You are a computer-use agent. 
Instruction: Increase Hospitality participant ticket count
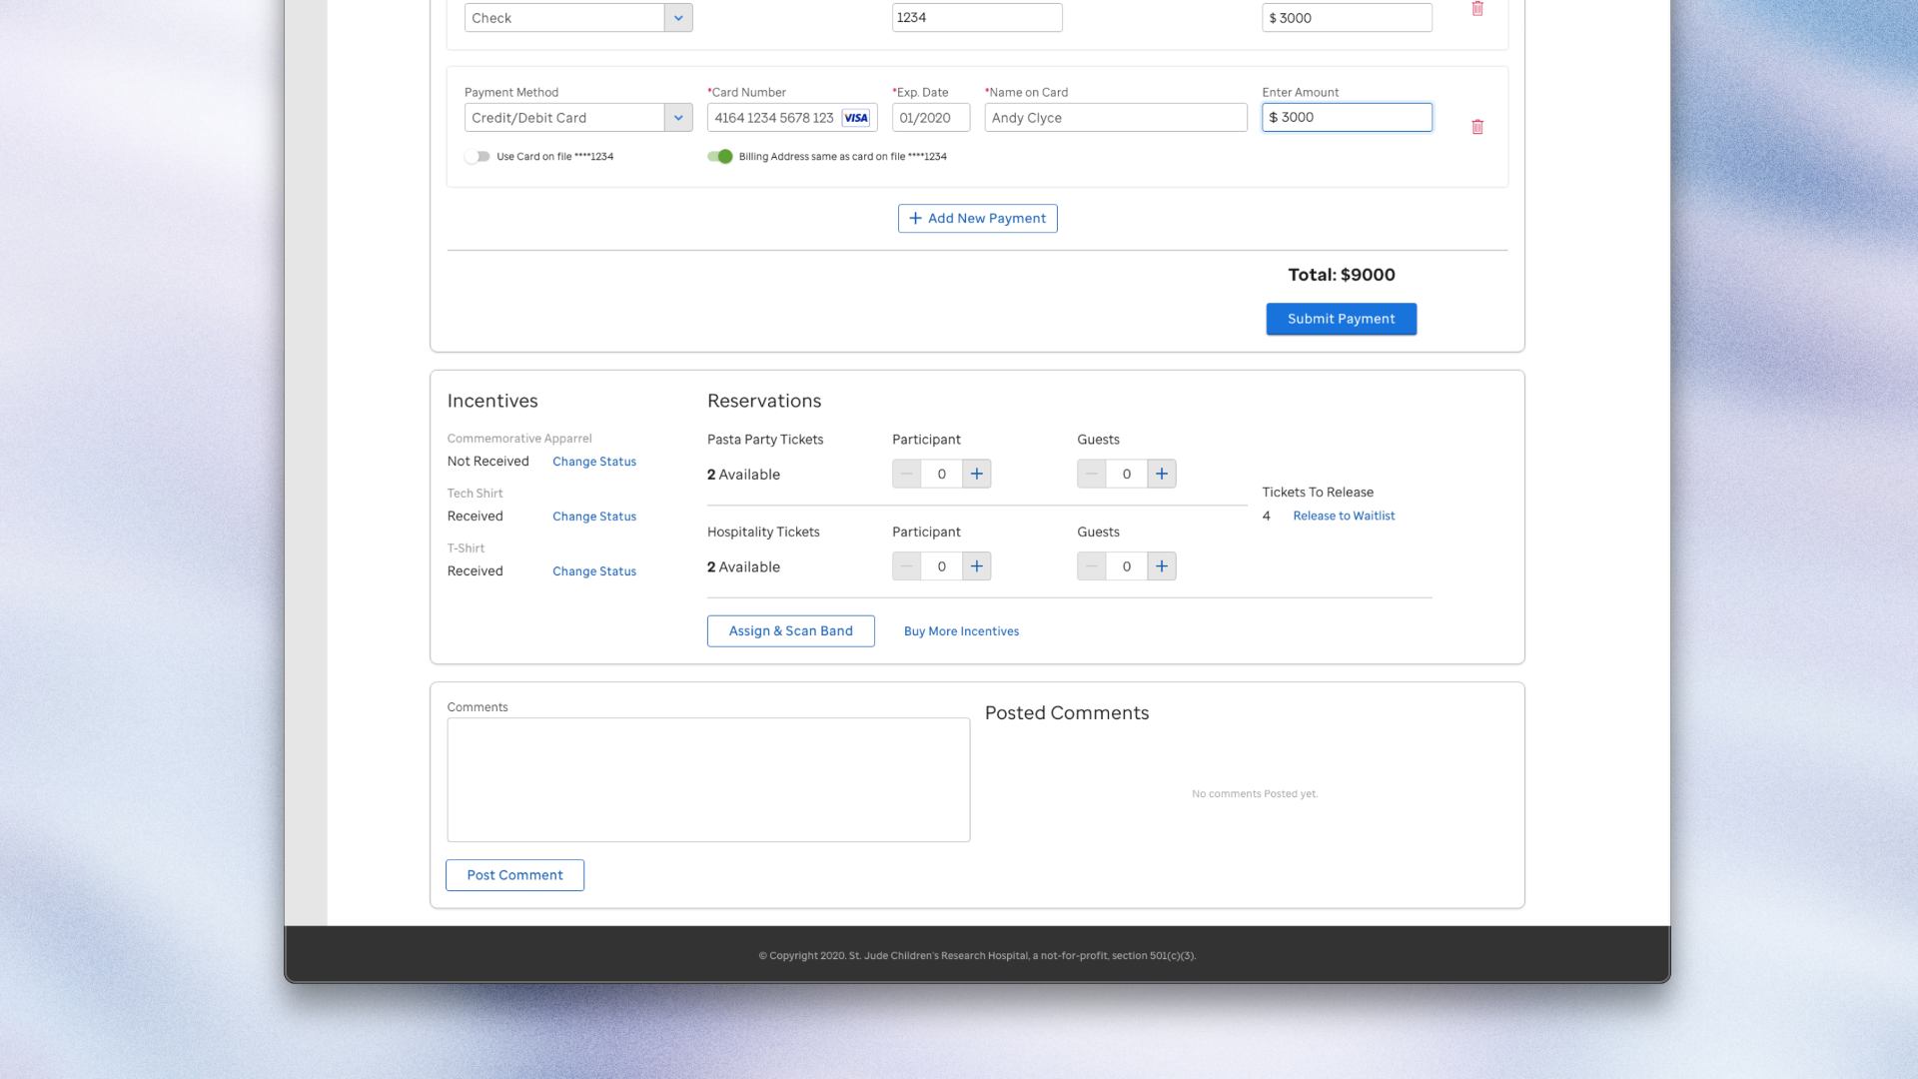[976, 566]
